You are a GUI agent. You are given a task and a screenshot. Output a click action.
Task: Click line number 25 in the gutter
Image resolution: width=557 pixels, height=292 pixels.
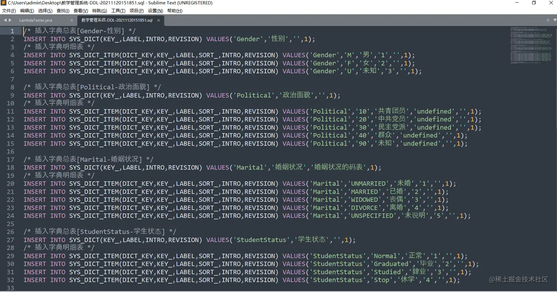10,224
